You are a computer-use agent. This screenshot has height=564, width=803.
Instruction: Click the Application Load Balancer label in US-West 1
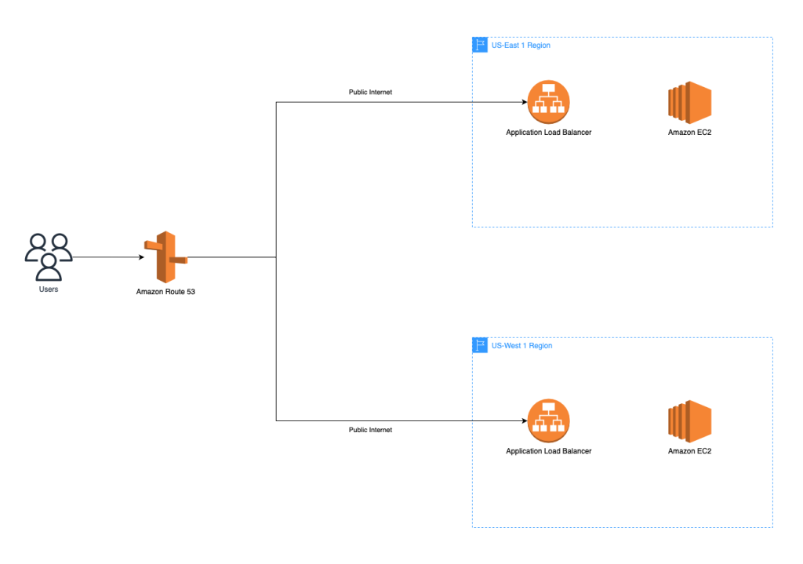pos(549,451)
